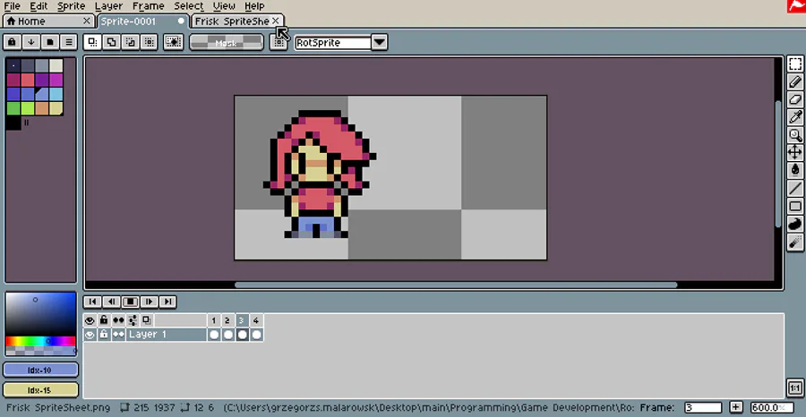The image size is (806, 417).
Task: Click the palette lock edit-mode icon
Action: [x=13, y=42]
